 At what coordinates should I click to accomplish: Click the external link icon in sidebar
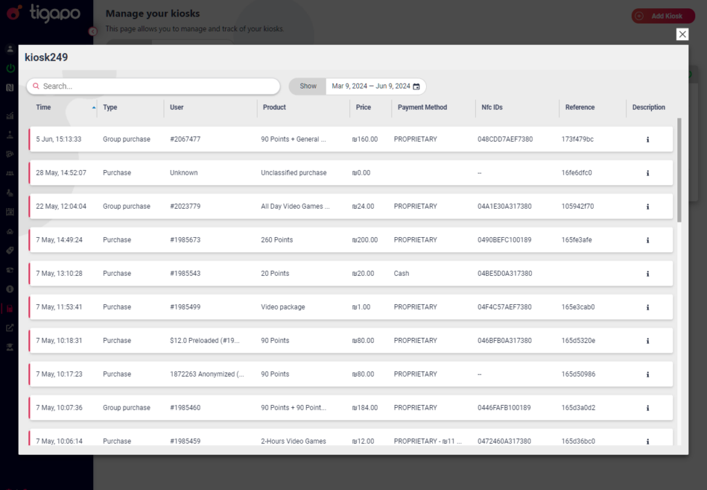click(9, 327)
